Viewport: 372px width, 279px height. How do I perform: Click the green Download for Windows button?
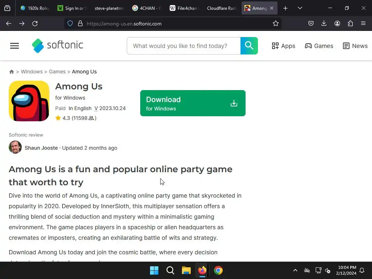coord(193,103)
